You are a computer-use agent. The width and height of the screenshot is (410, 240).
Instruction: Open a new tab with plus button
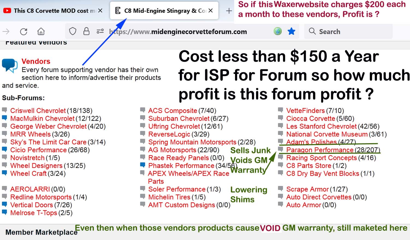[229, 11]
